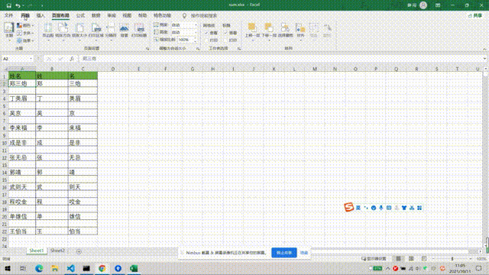Toggle Headings View checkbox

(226, 33)
